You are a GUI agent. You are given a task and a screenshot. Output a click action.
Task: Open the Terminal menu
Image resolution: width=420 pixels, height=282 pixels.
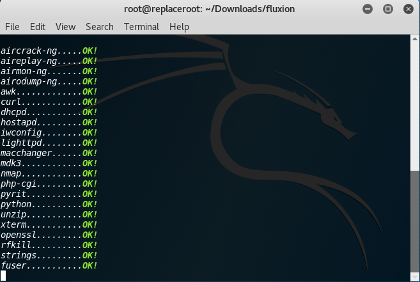[141, 27]
